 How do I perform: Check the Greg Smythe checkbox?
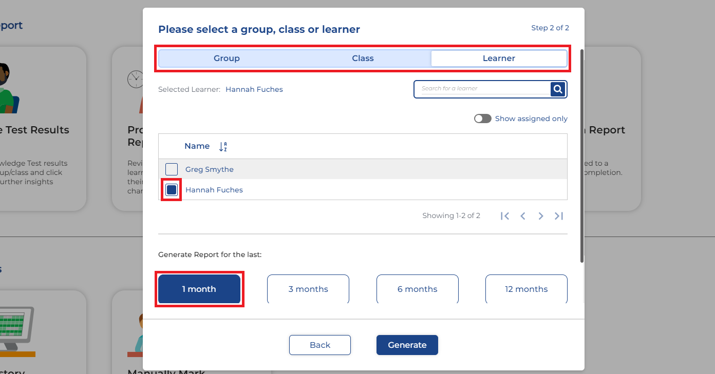(172, 169)
